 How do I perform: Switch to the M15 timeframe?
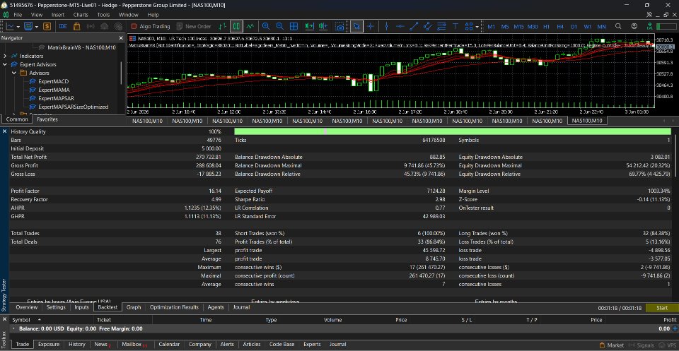click(518, 26)
